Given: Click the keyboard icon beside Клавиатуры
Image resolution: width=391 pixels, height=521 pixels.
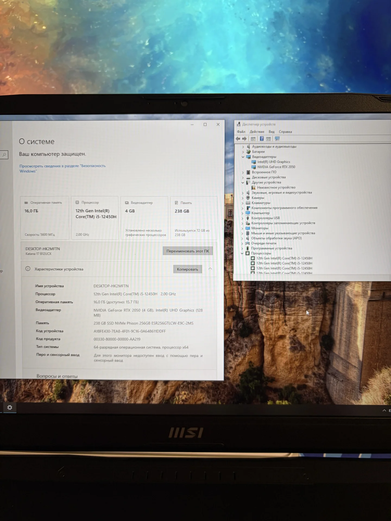Looking at the screenshot, I should pos(248,203).
